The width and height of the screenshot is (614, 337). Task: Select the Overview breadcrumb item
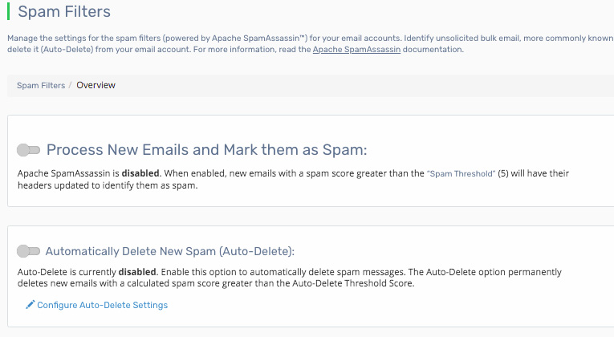[96, 85]
